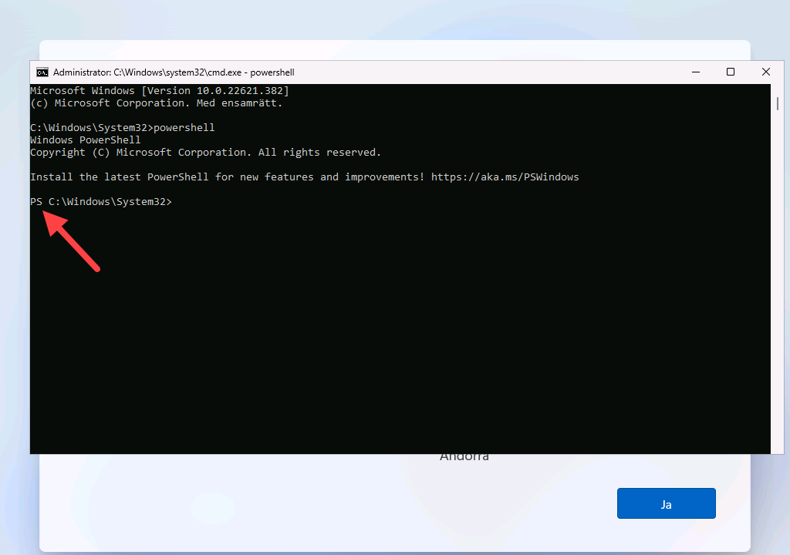790x555 pixels.
Task: Click the console vertical scrollbar thumb
Action: tap(778, 104)
